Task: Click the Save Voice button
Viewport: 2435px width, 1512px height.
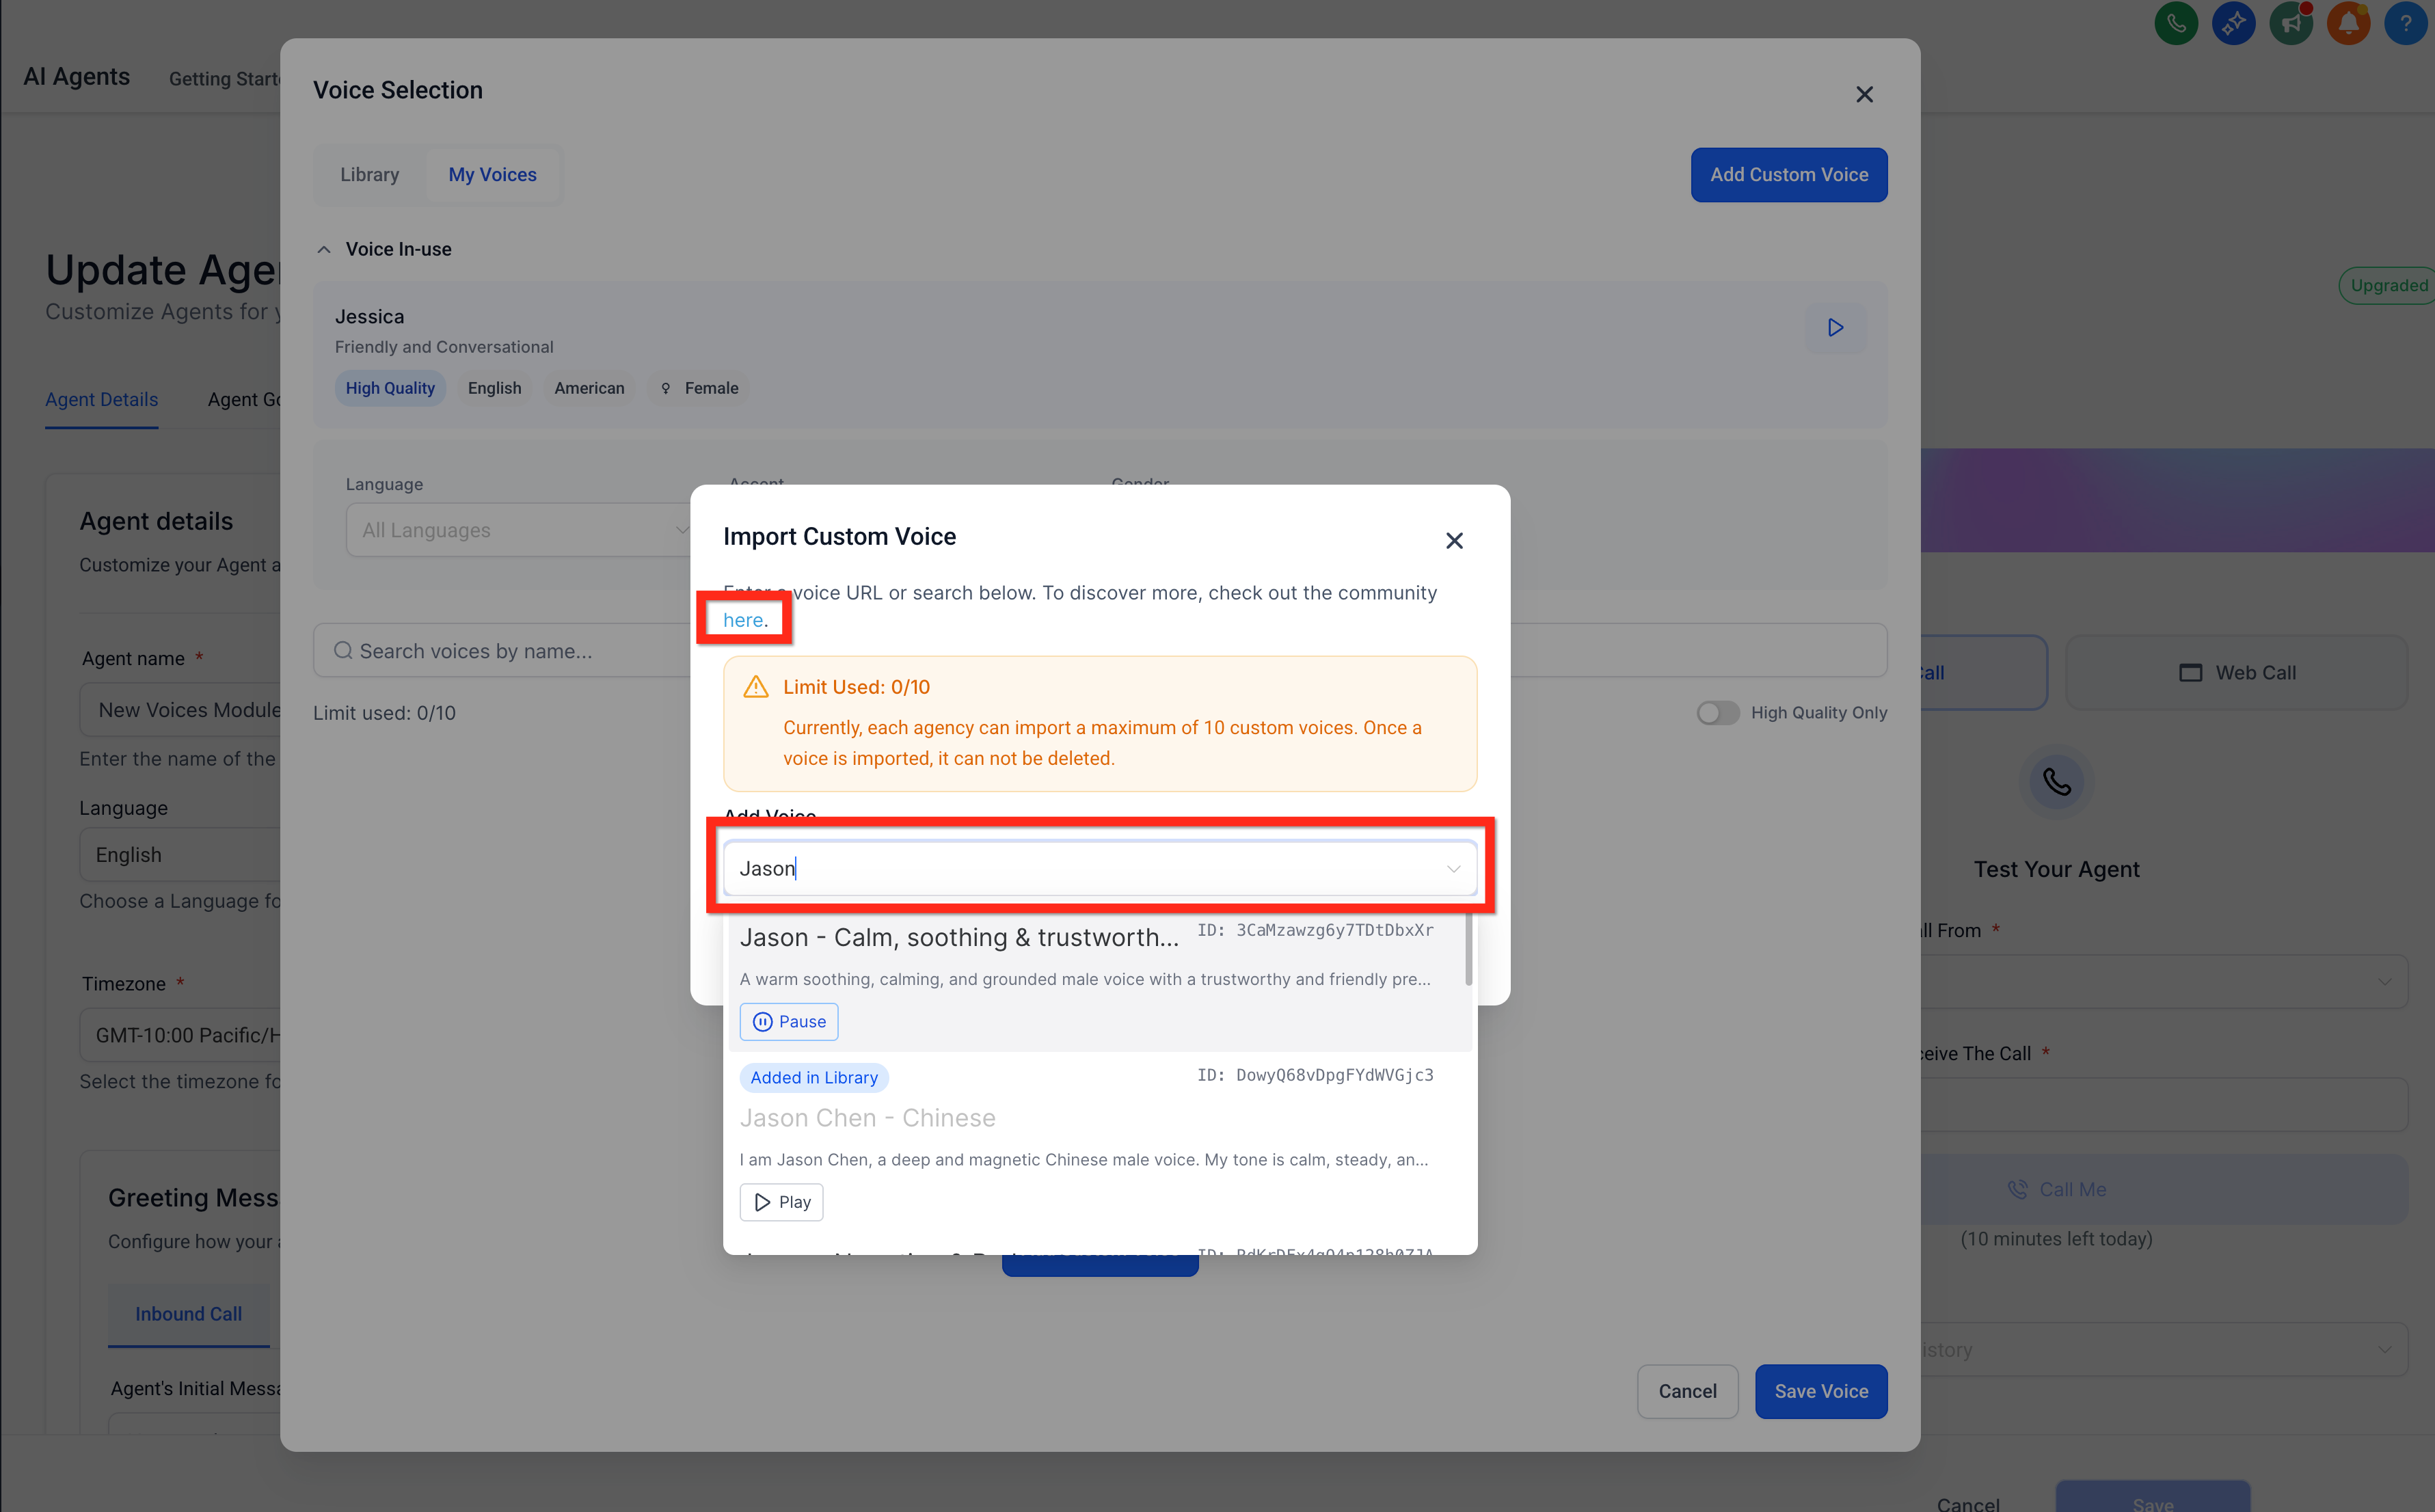Action: pos(1820,1391)
